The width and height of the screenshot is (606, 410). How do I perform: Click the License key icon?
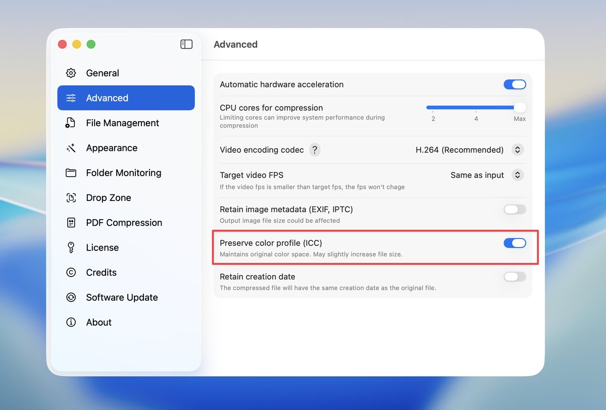[71, 247]
